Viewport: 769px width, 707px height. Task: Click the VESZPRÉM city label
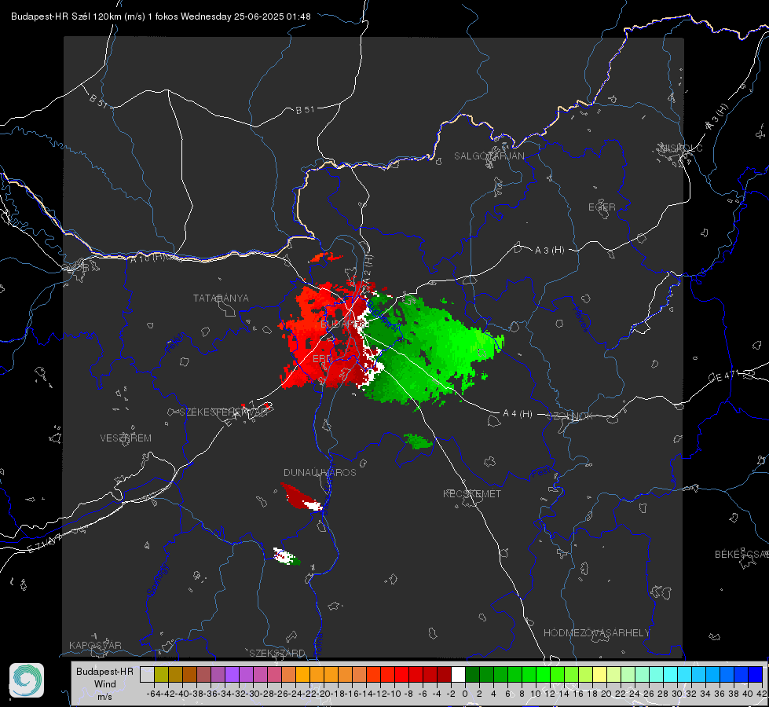[126, 438]
